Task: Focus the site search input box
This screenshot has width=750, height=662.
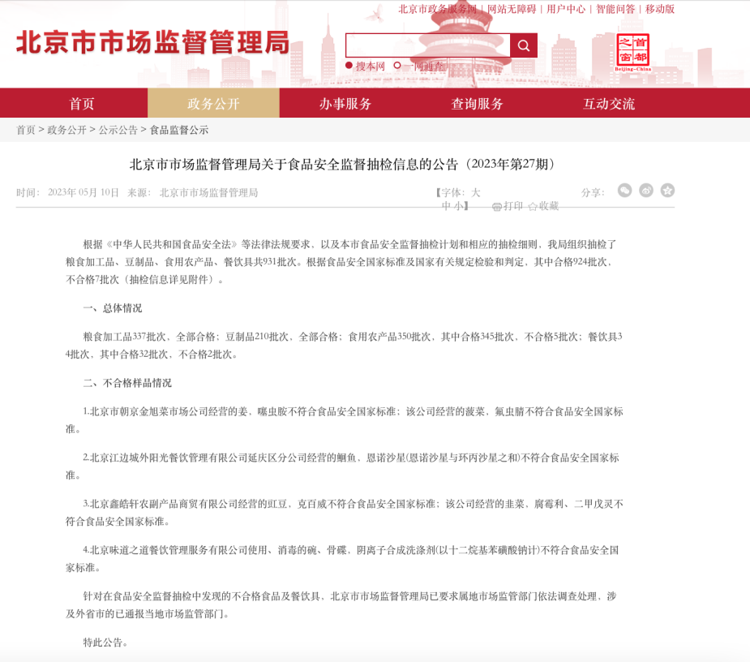Action: 427,45
